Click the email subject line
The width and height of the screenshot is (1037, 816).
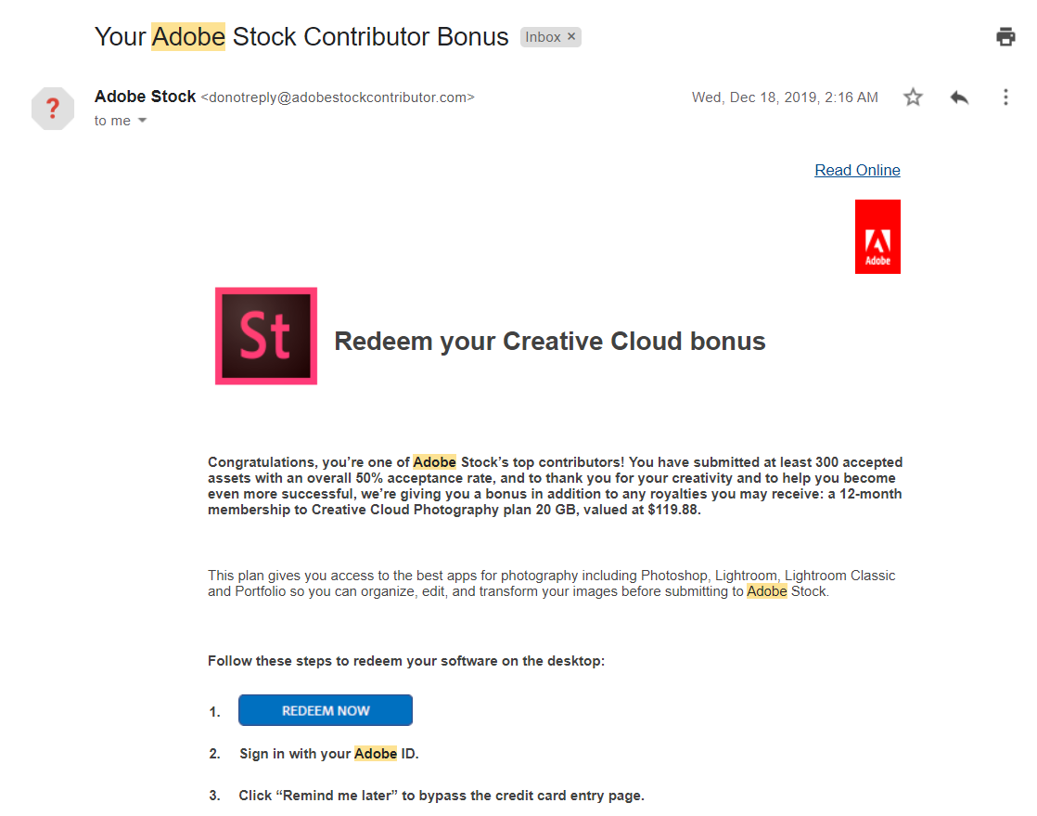coord(301,37)
